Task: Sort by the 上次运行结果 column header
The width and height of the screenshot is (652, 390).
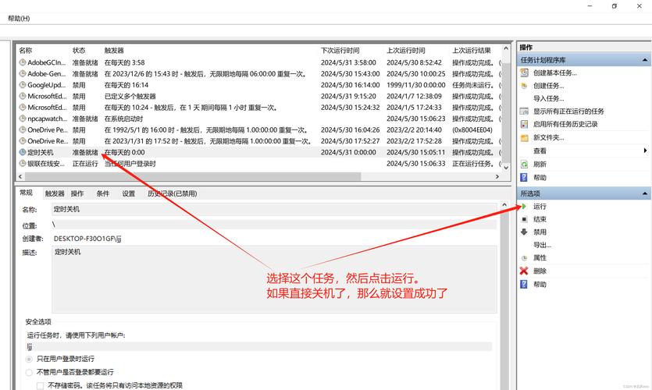Action: coord(472,50)
